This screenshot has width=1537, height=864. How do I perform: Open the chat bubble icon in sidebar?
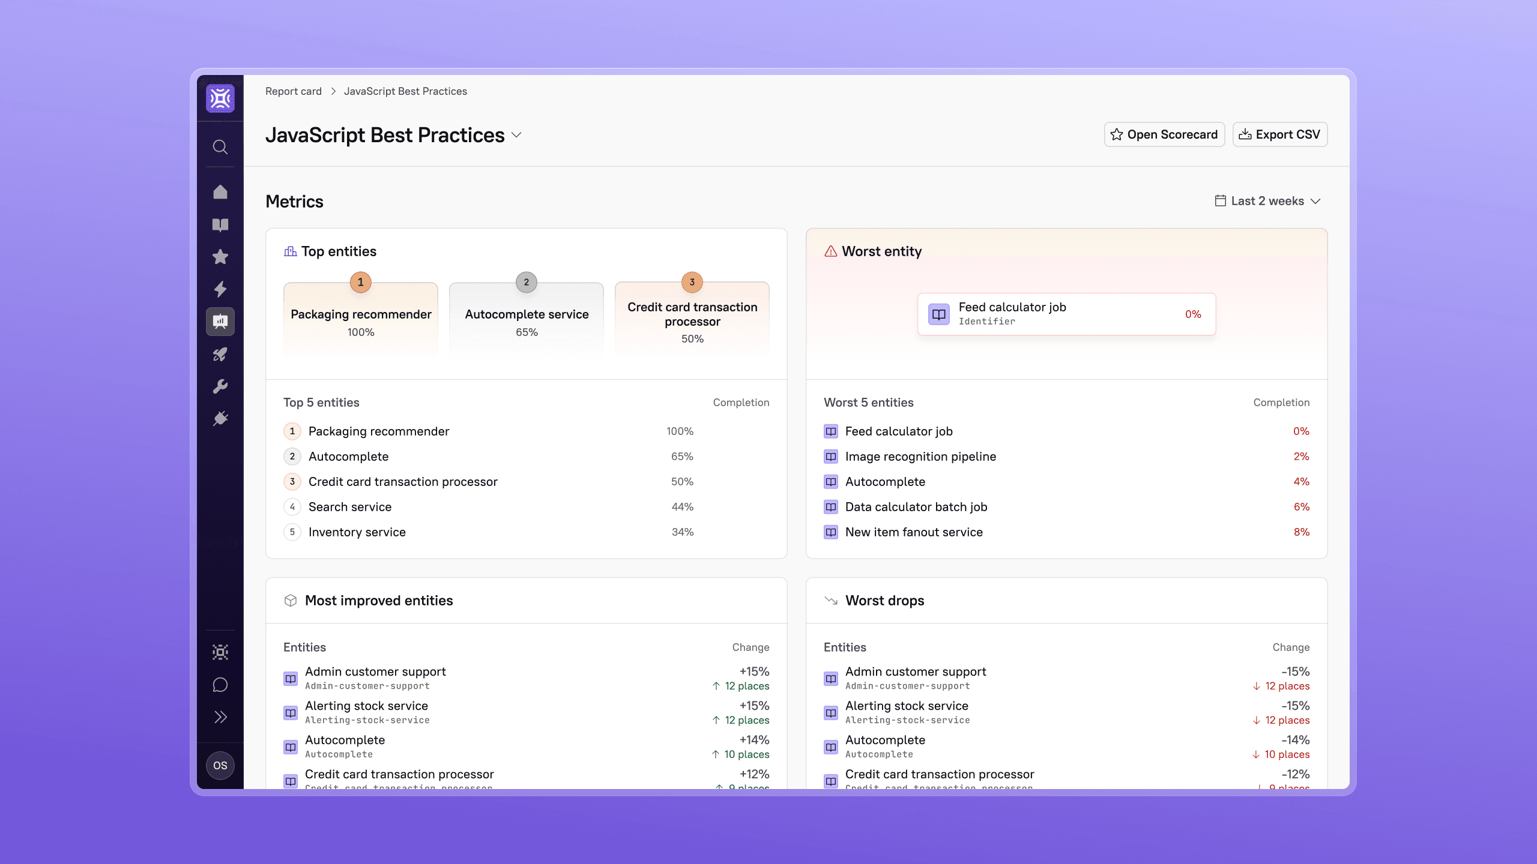pyautogui.click(x=220, y=685)
